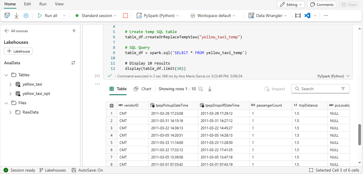363x174 pixels.
Task: Click code line with createOrReplaceTempView
Action: pos(183,37)
